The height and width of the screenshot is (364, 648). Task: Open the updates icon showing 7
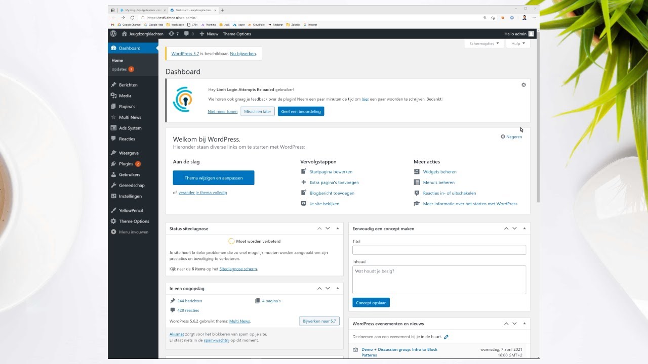(174, 34)
